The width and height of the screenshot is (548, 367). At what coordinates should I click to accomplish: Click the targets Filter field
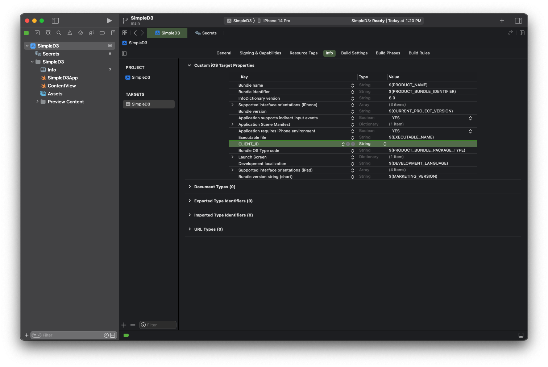pyautogui.click(x=158, y=325)
